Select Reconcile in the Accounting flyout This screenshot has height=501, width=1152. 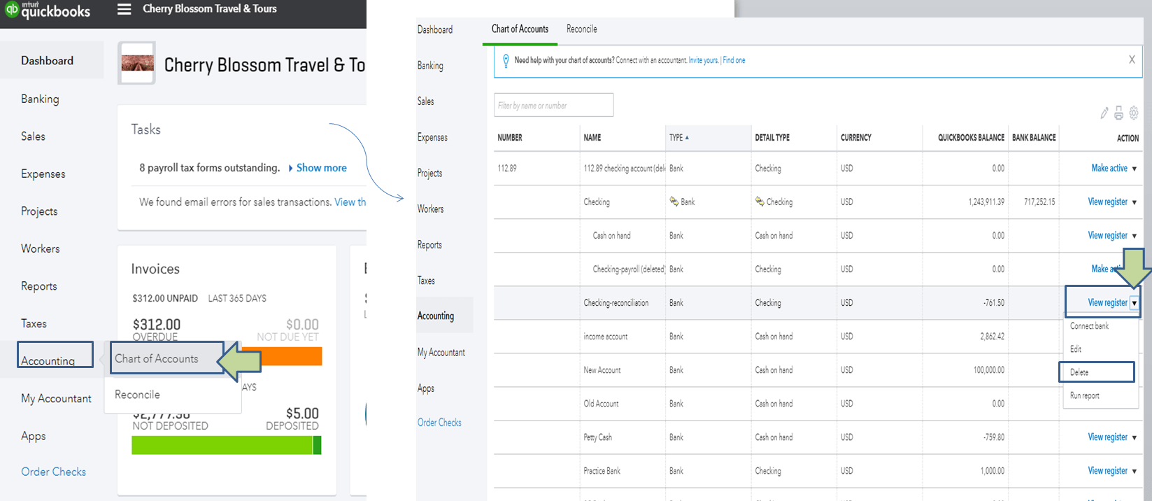coord(137,395)
